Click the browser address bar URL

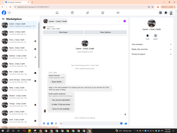[33, 7]
